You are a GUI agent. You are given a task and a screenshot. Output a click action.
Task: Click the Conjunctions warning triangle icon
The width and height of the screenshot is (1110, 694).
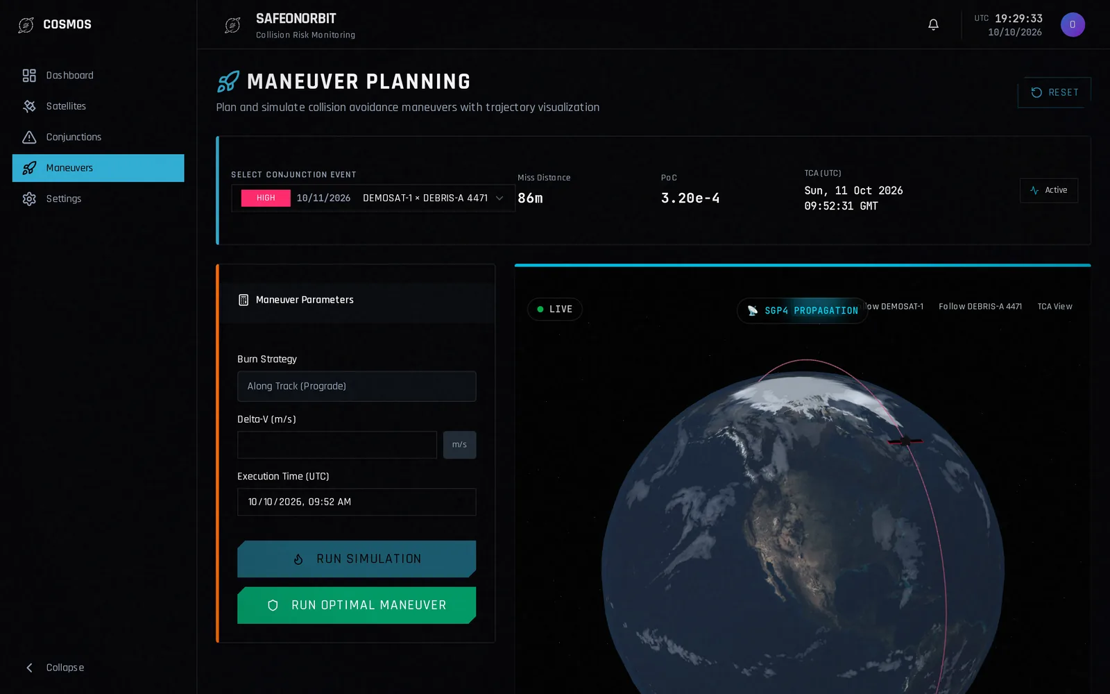[x=29, y=137]
